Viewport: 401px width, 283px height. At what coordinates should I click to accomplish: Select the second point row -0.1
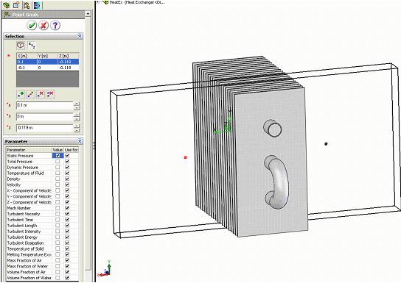(x=48, y=68)
